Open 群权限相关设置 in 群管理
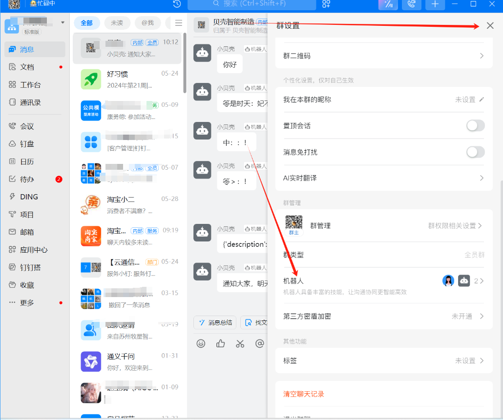Image resolution: width=503 pixels, height=420 pixels. [x=455, y=226]
